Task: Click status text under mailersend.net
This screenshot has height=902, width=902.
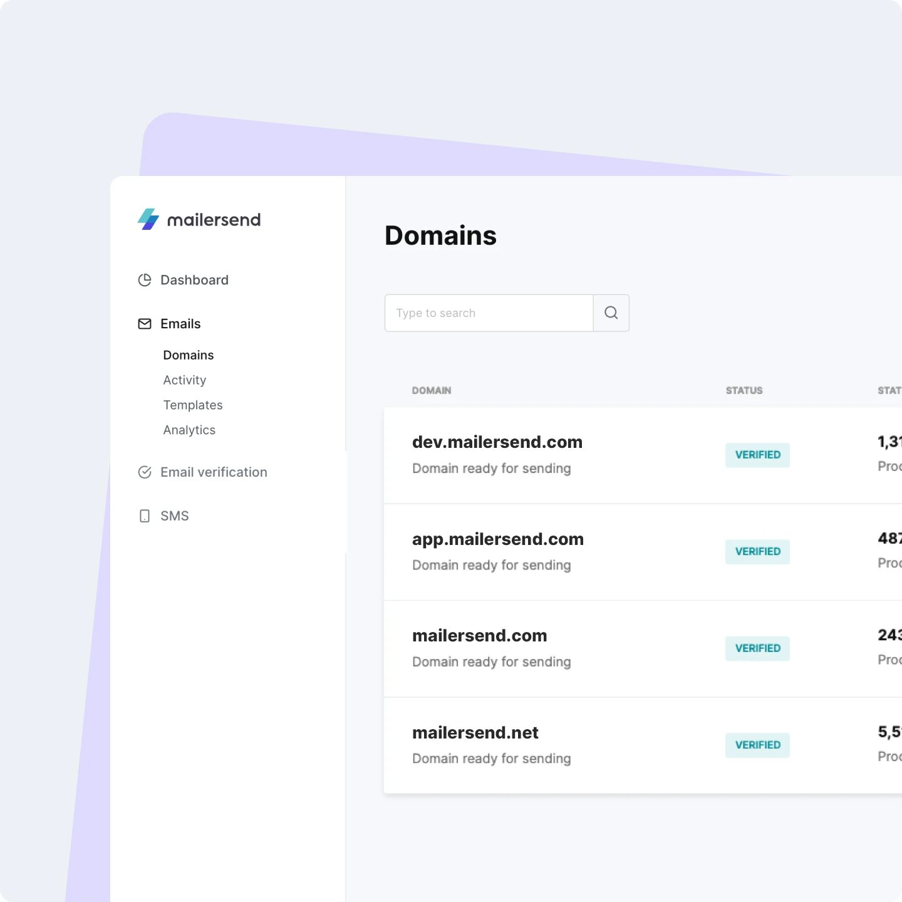Action: coord(492,759)
